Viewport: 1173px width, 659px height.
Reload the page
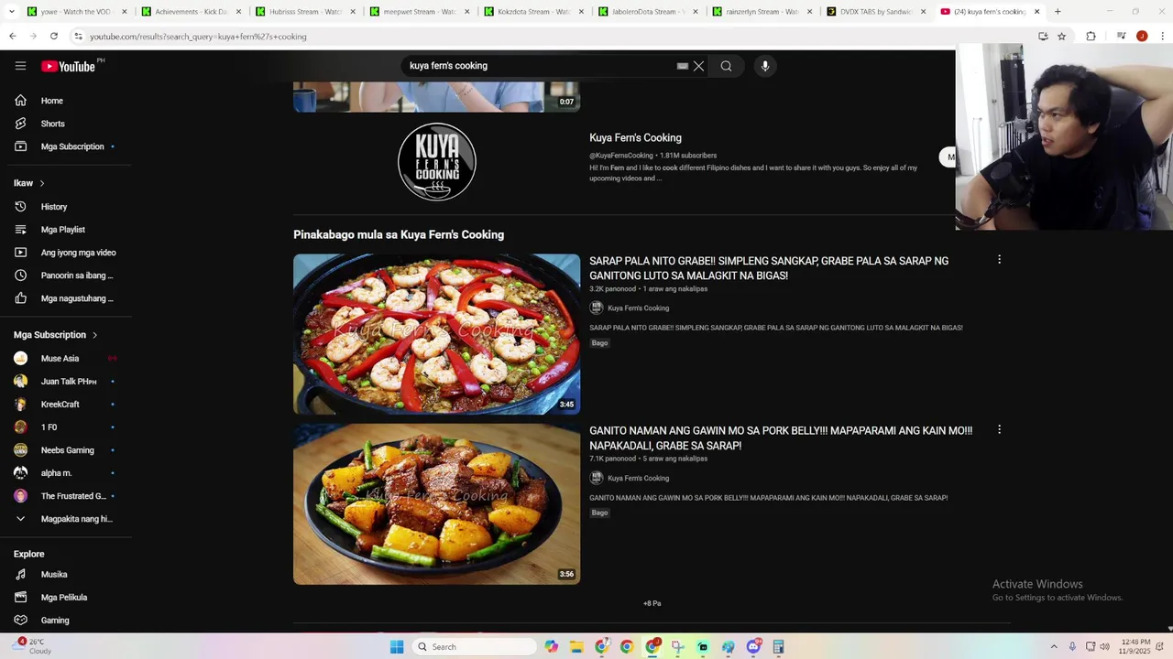click(54, 37)
